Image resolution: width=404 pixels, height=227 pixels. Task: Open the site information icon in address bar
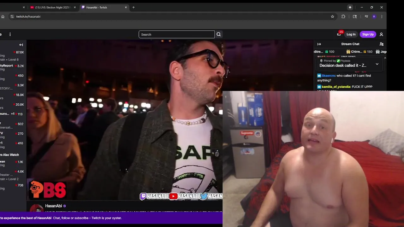coord(12,16)
